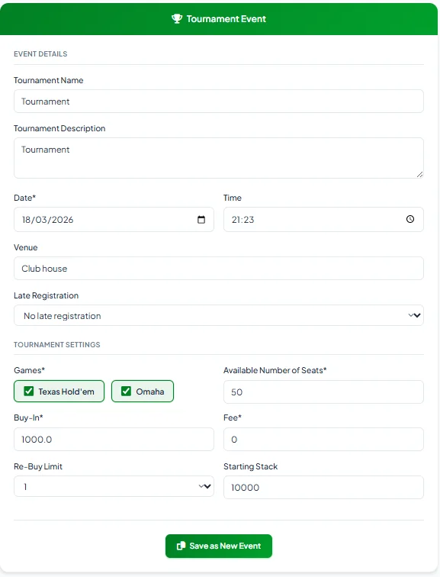Image resolution: width=440 pixels, height=577 pixels.
Task: Uncheck the Omaha game checkbox
Action: pyautogui.click(x=126, y=392)
